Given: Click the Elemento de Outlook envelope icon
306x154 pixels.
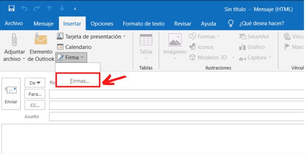Looking at the screenshot, I should click(41, 39).
